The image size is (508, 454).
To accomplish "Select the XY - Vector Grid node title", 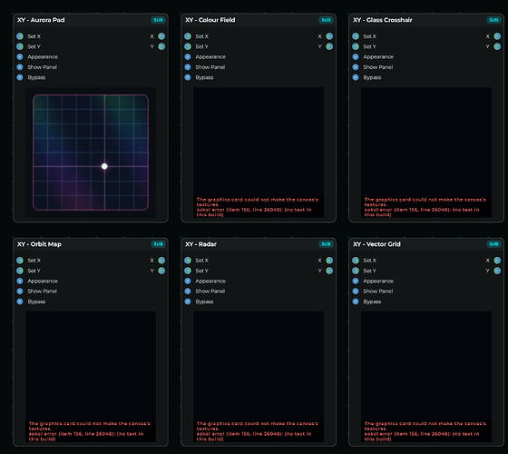I will pyautogui.click(x=376, y=244).
